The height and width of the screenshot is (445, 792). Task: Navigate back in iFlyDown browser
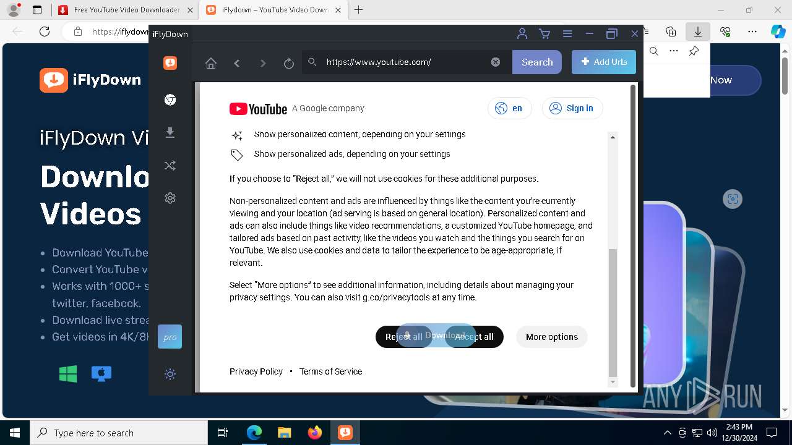pos(237,62)
